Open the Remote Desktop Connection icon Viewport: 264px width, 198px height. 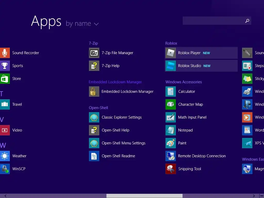(171, 156)
